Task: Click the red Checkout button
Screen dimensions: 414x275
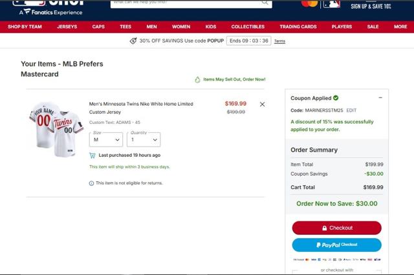Action: pos(336,228)
